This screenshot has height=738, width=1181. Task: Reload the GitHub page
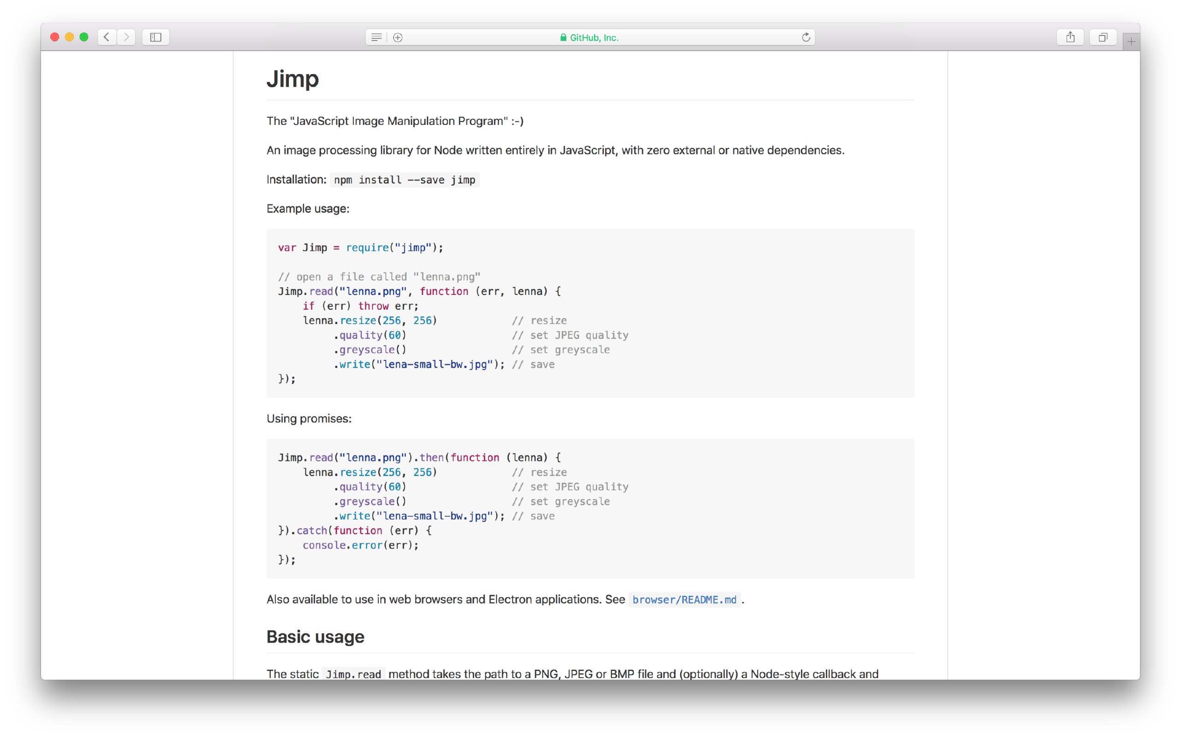805,37
